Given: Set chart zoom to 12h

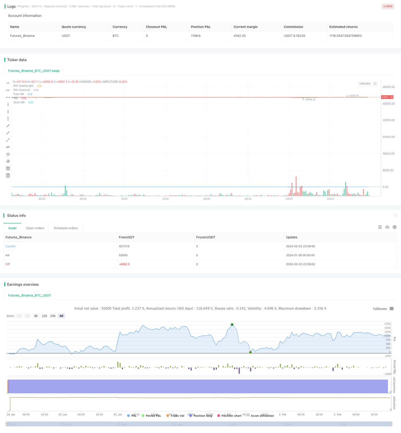Looking at the screenshot, I should (x=44, y=316).
